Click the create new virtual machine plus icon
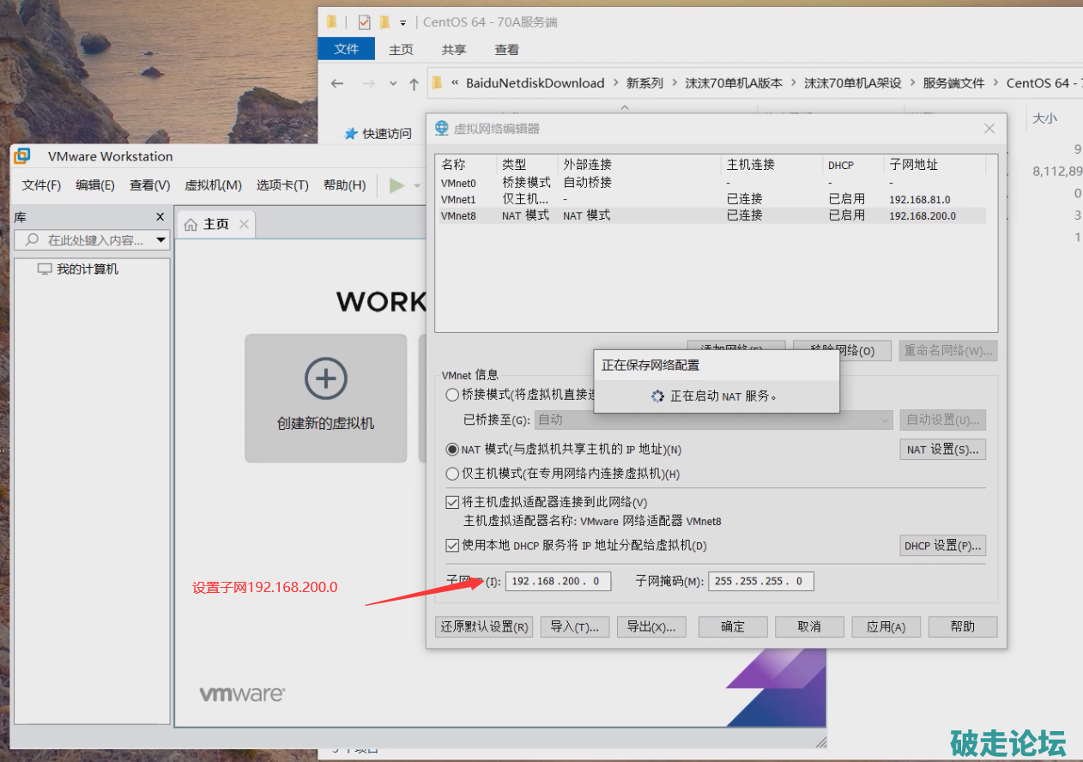The image size is (1083, 762). tap(326, 378)
